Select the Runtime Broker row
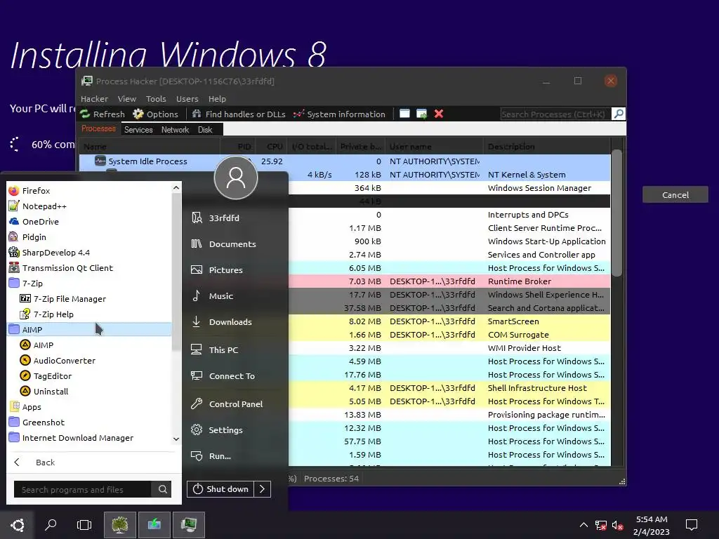The height and width of the screenshot is (539, 719). (x=449, y=281)
